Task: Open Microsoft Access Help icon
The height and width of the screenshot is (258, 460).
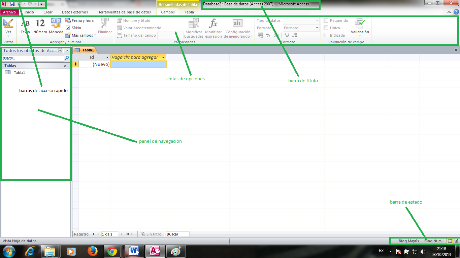Action: (x=456, y=12)
